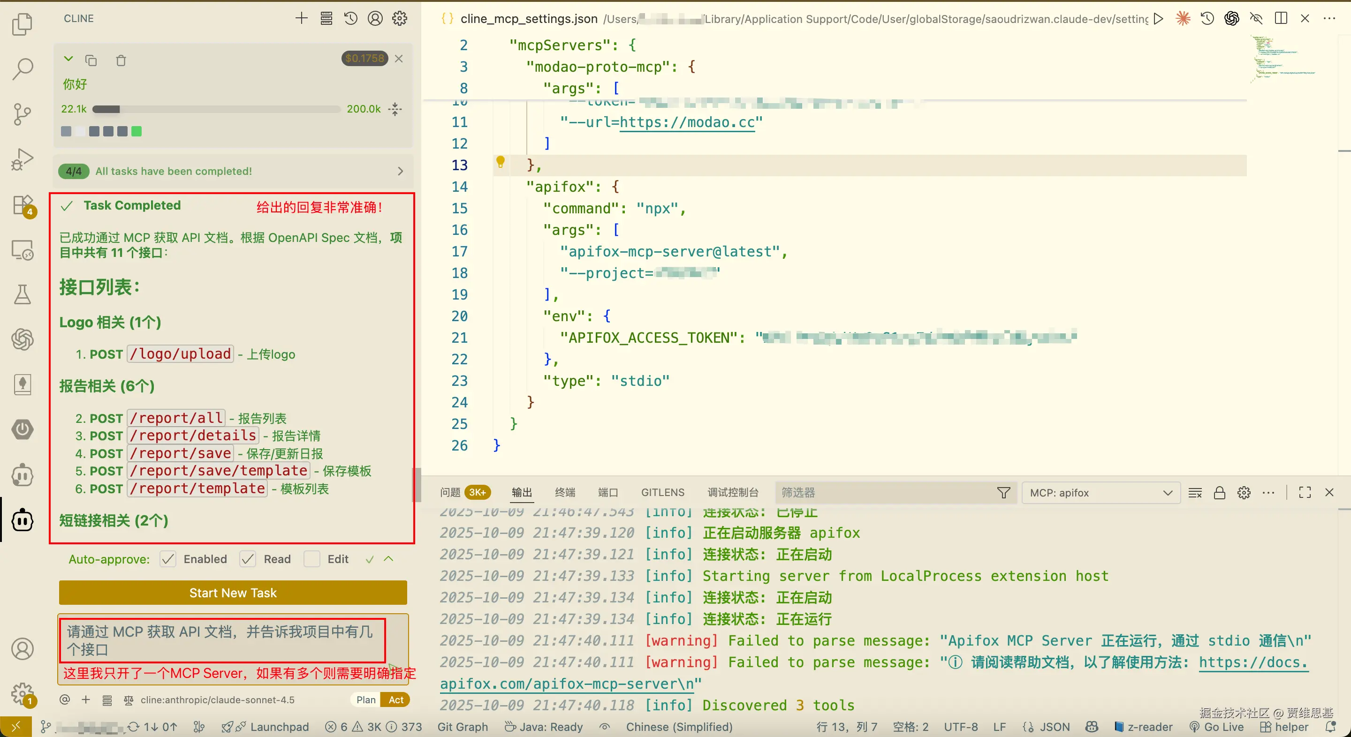Toggle Read auto-approve checkbox
Image resolution: width=1351 pixels, height=737 pixels.
click(x=248, y=559)
